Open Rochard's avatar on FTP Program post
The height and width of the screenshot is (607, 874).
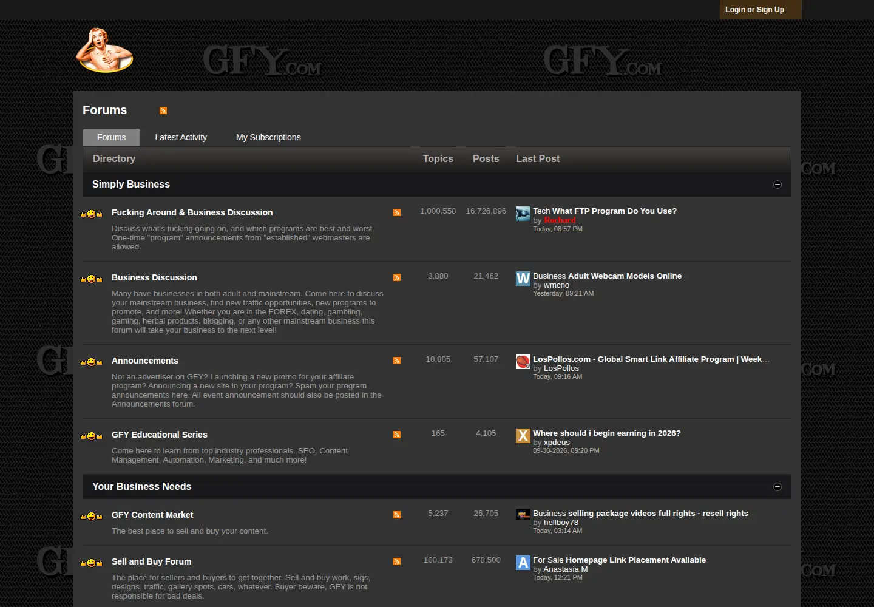(x=523, y=214)
